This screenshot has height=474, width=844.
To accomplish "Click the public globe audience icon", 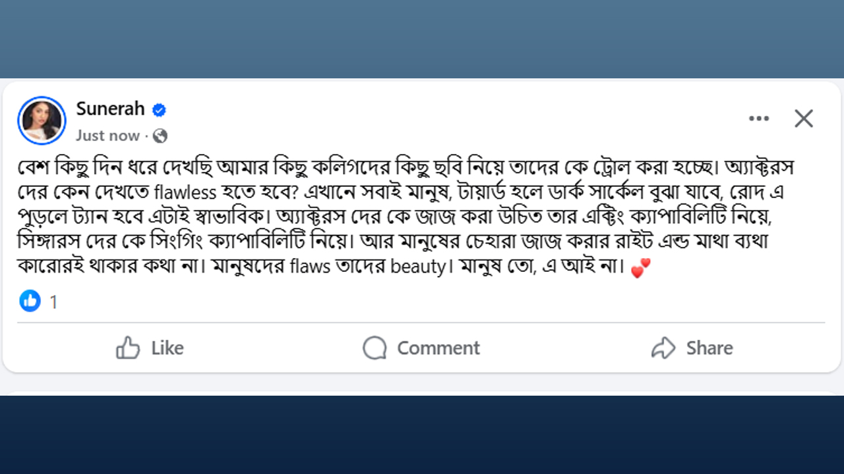I will coord(160,136).
